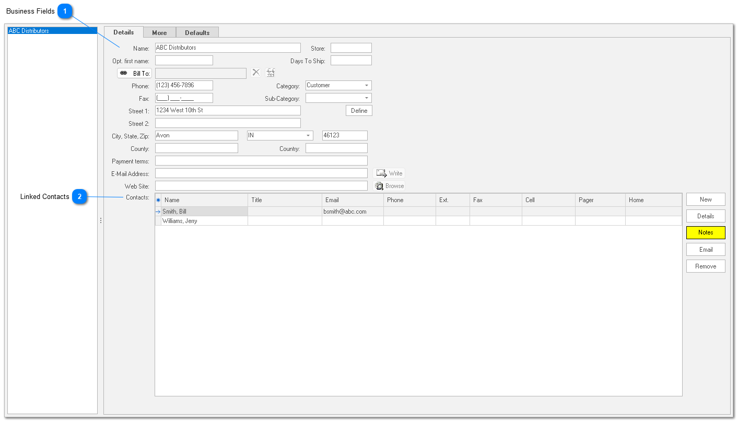Select the Williams, Jerry contact row
Screen dimensions: 738x422
[x=204, y=221]
